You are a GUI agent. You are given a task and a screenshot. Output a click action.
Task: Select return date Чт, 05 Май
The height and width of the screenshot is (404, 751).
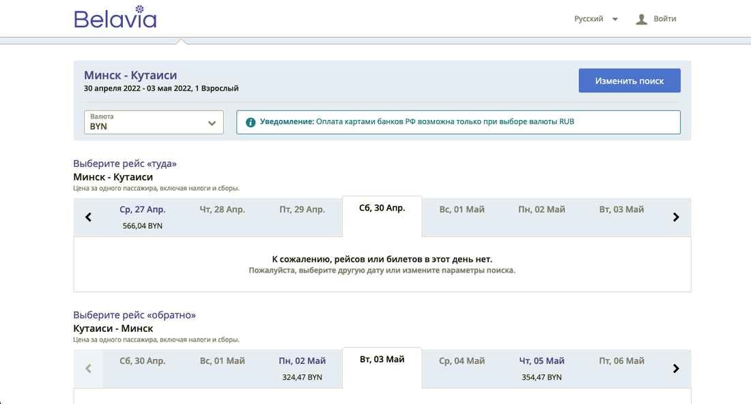point(542,368)
